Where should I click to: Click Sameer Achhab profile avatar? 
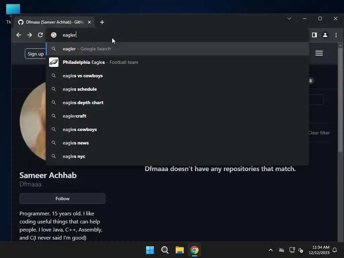pyautogui.click(x=33, y=121)
